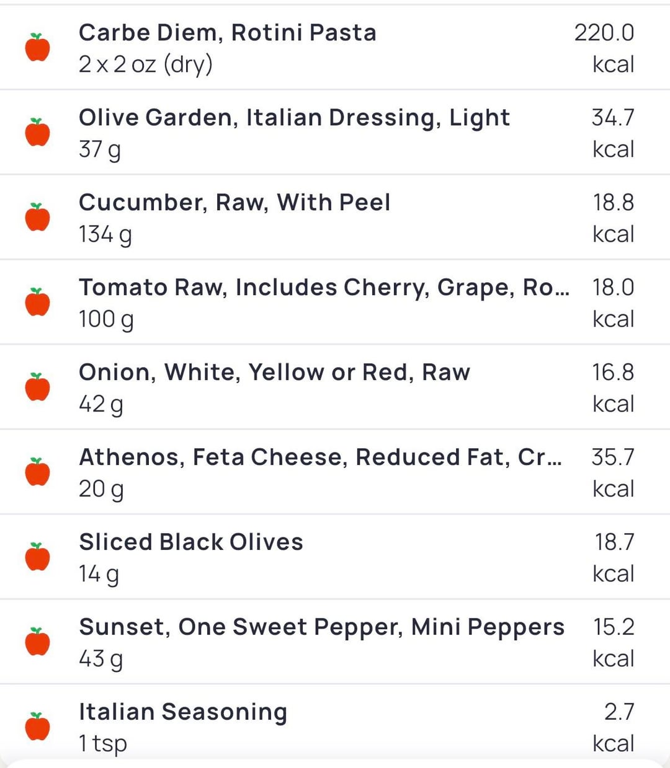The width and height of the screenshot is (670, 768).
Task: Open Olive Garden, Italian Dressing, Light item
Action: point(294,118)
